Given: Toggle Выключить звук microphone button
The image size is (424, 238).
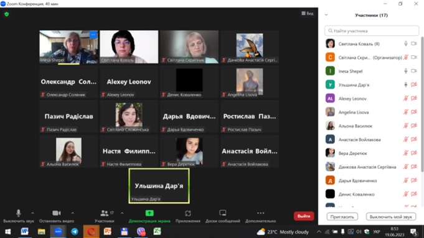Looking at the screenshot, I should click(x=19, y=213).
